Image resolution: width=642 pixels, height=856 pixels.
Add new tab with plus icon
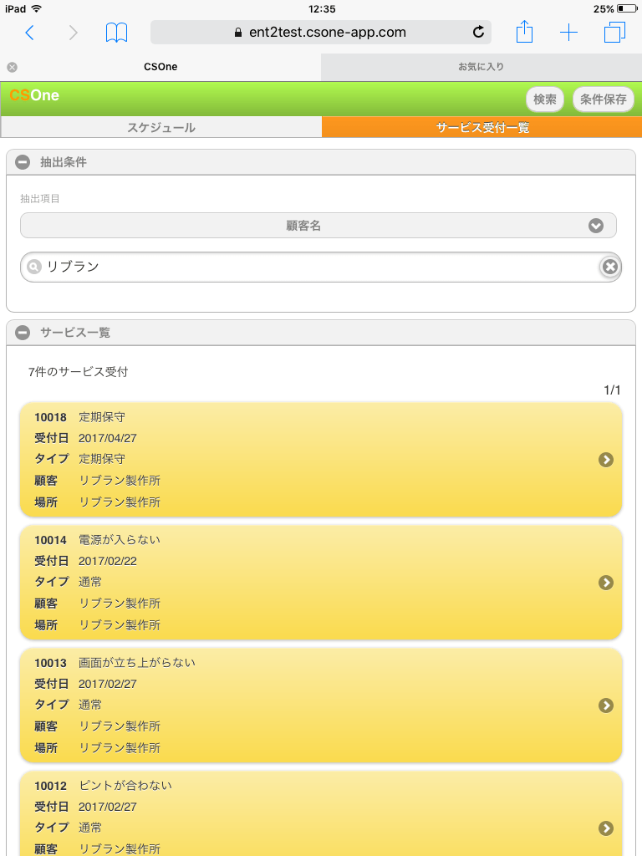tap(568, 33)
